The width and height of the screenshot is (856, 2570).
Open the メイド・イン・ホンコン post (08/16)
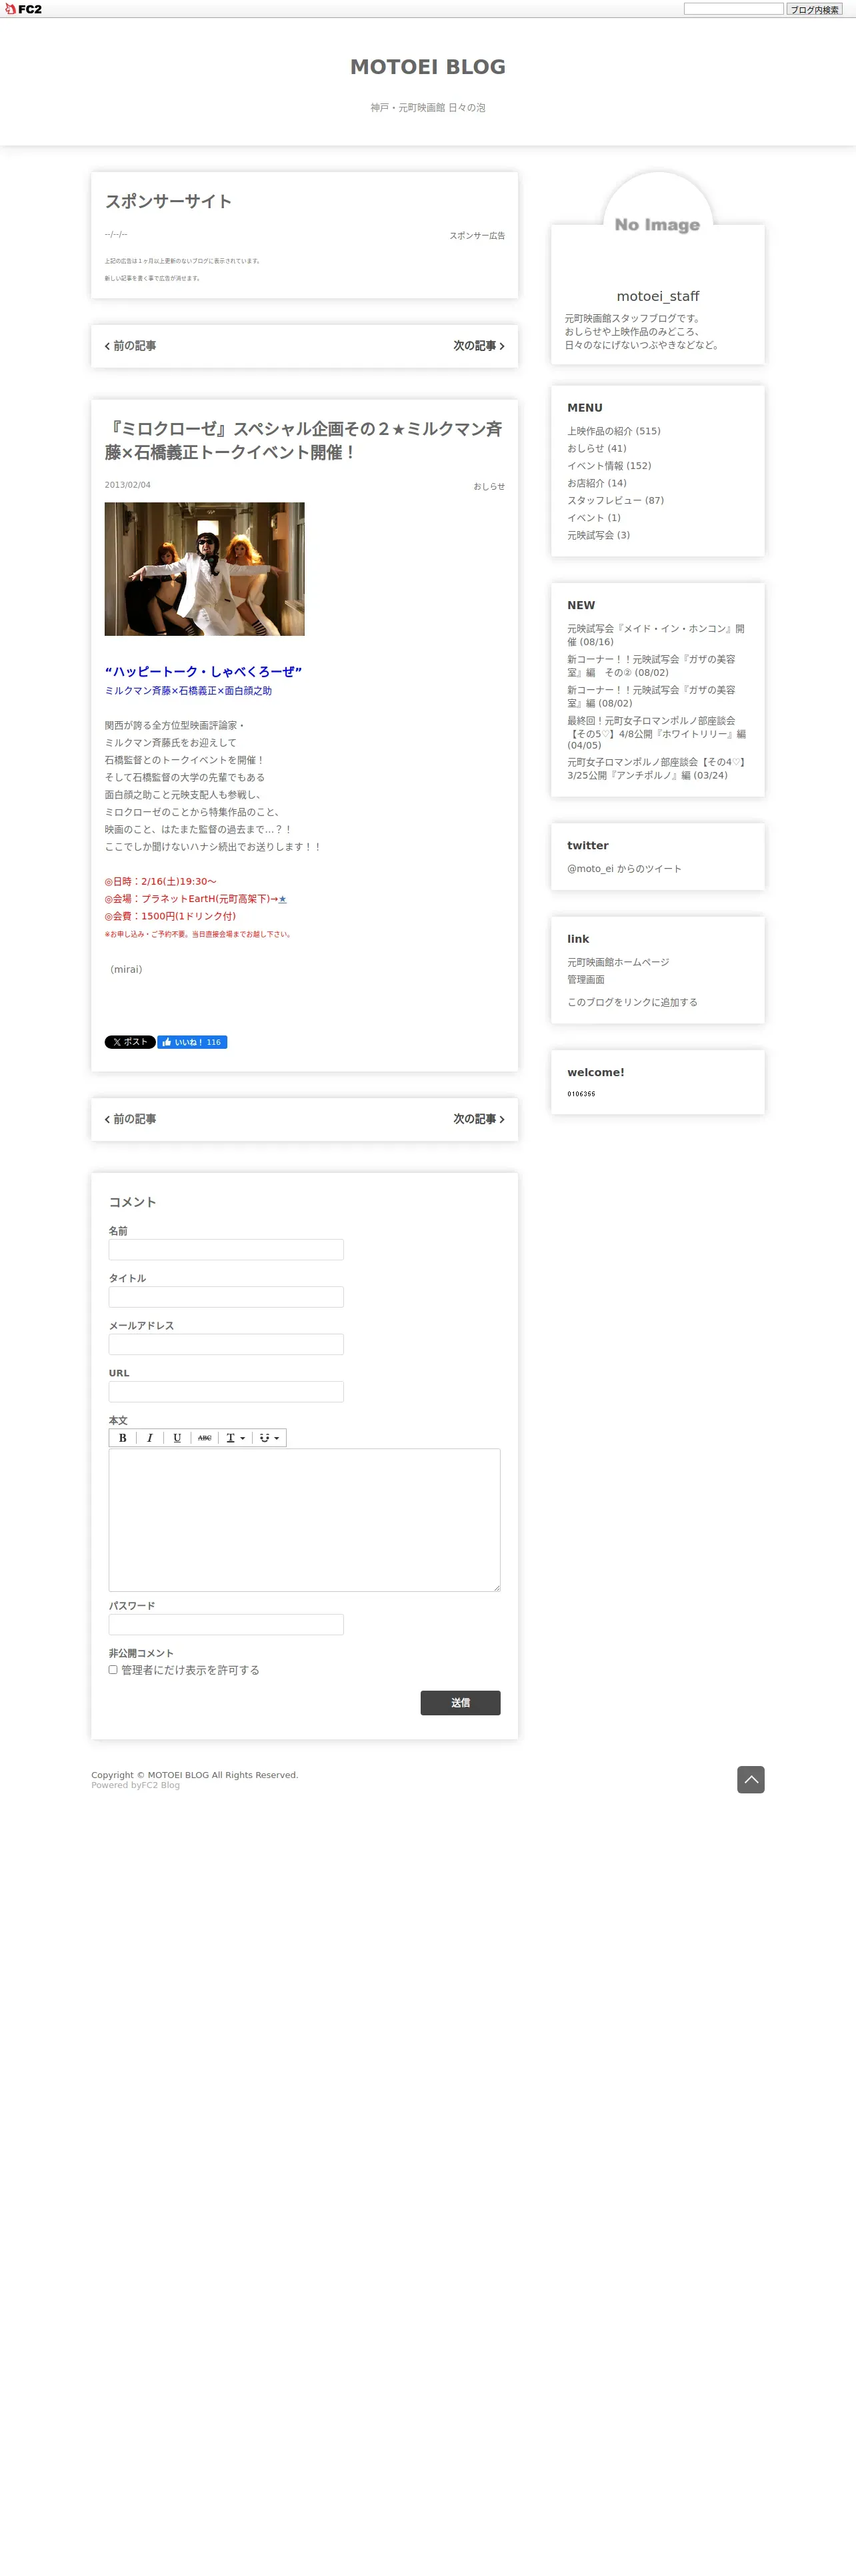(x=656, y=636)
